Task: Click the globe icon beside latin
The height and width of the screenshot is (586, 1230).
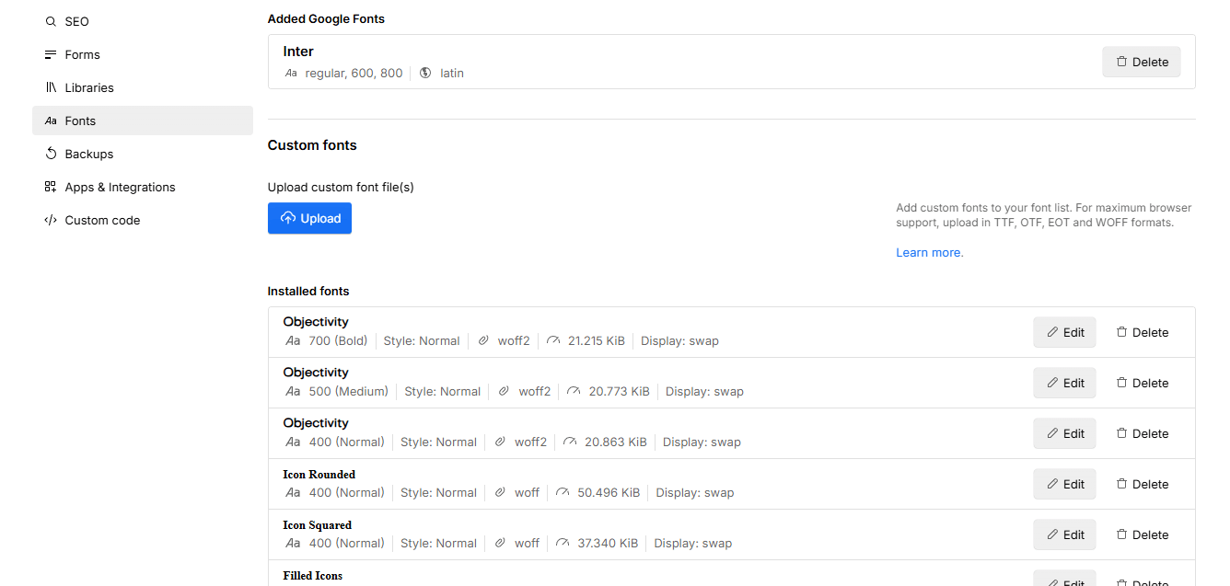Action: [x=425, y=73]
